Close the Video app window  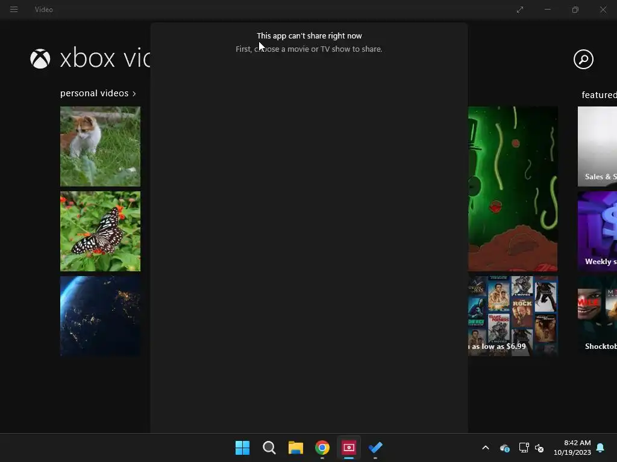pos(603,10)
